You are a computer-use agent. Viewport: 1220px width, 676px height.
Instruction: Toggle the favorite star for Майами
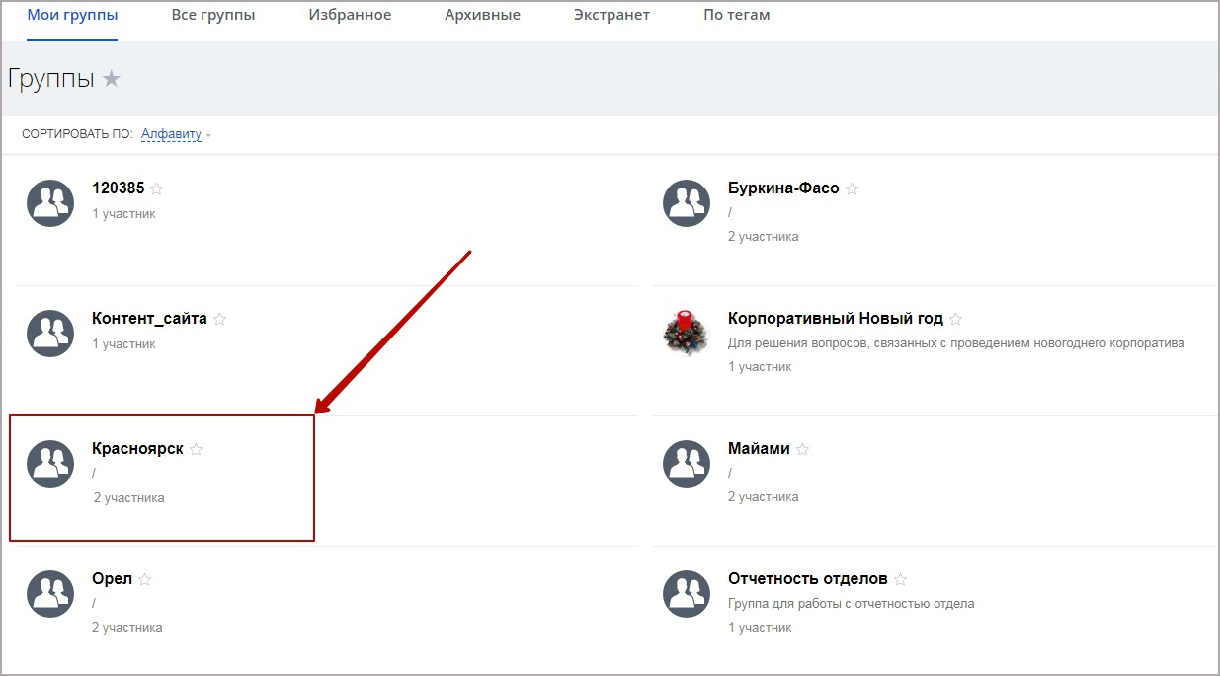click(x=802, y=450)
